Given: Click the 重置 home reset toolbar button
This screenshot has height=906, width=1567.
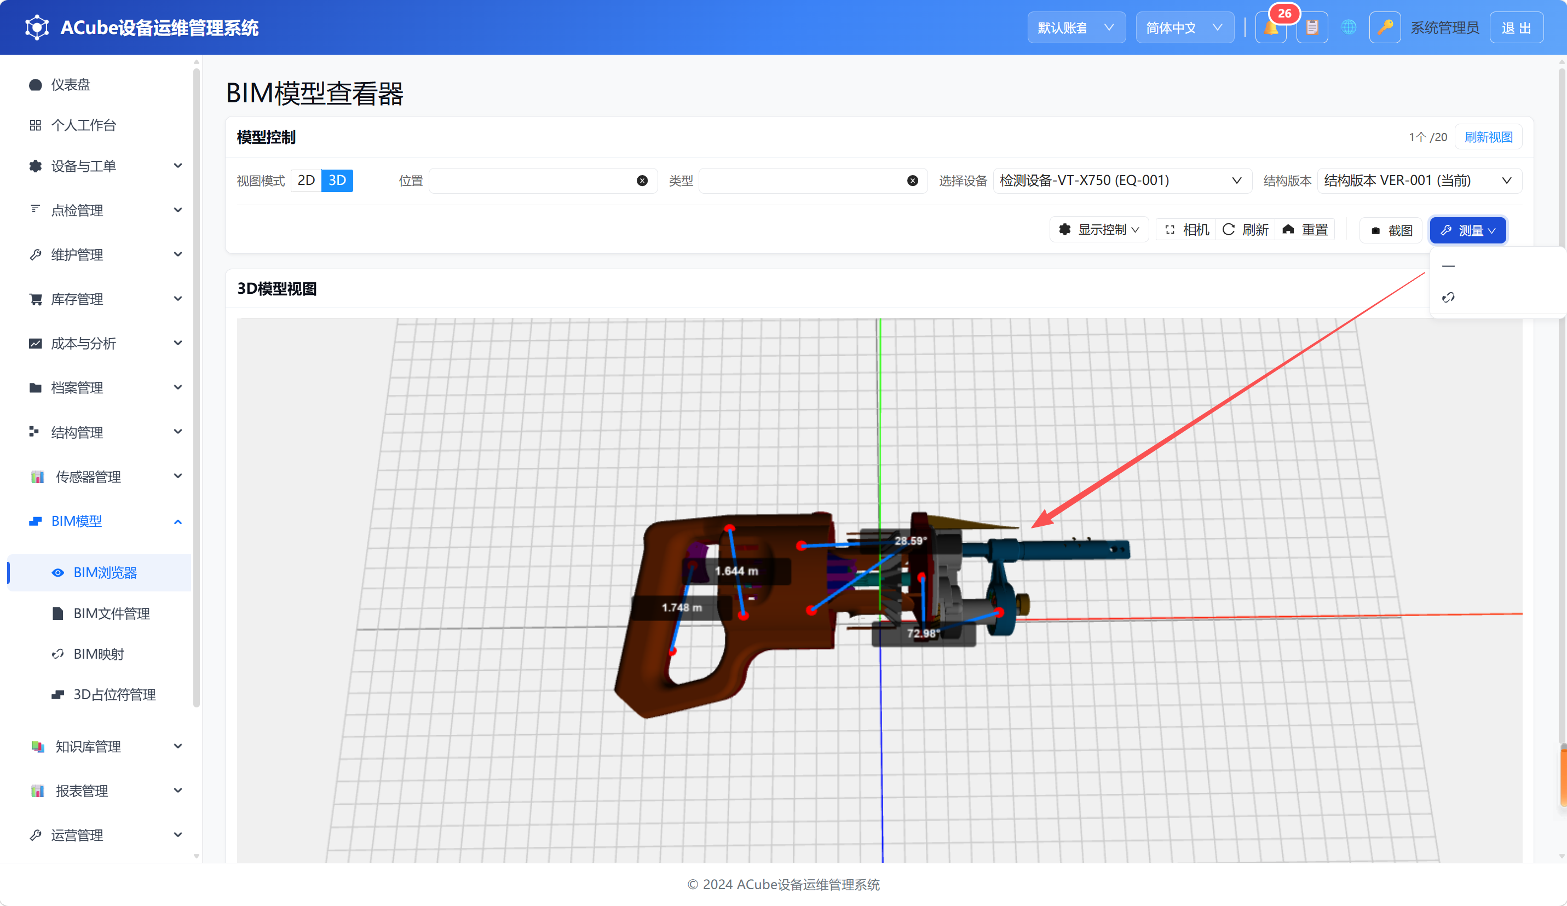Looking at the screenshot, I should (1305, 230).
